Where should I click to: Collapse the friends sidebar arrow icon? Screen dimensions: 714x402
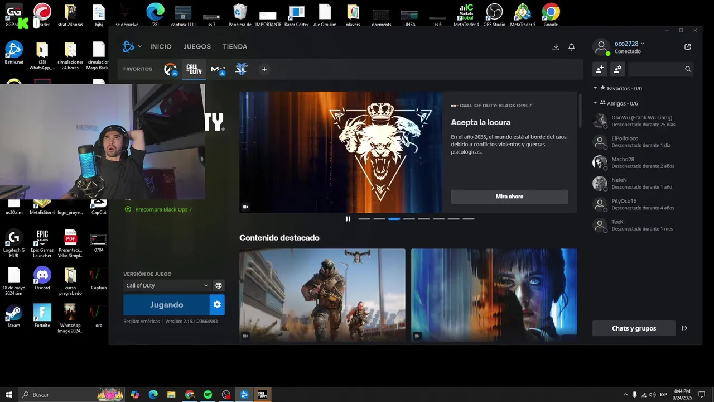(x=684, y=328)
